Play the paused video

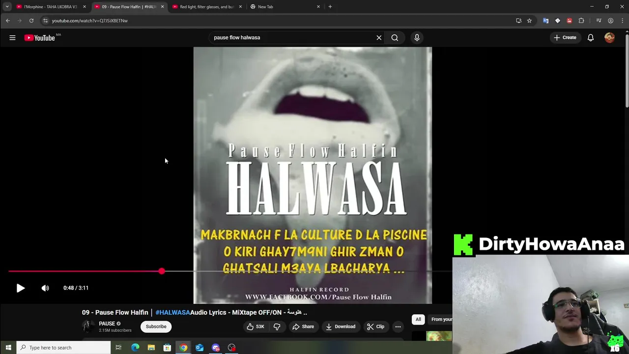tap(20, 288)
